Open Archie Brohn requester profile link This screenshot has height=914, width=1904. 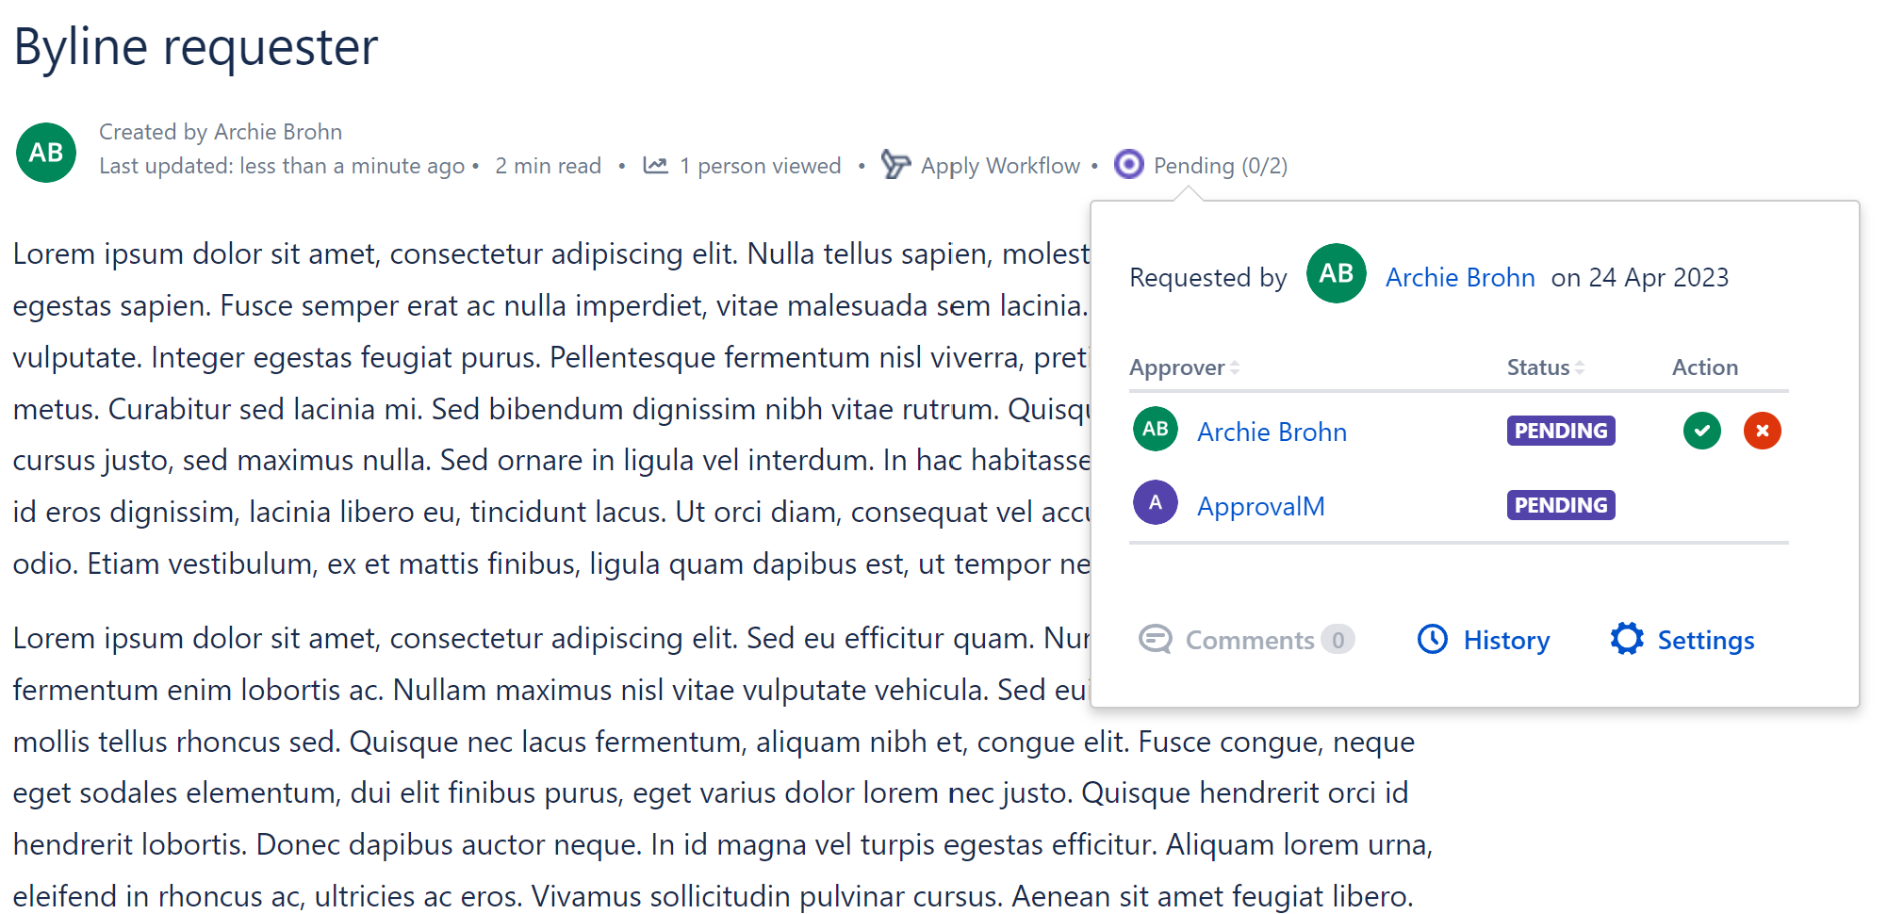[x=1460, y=278]
